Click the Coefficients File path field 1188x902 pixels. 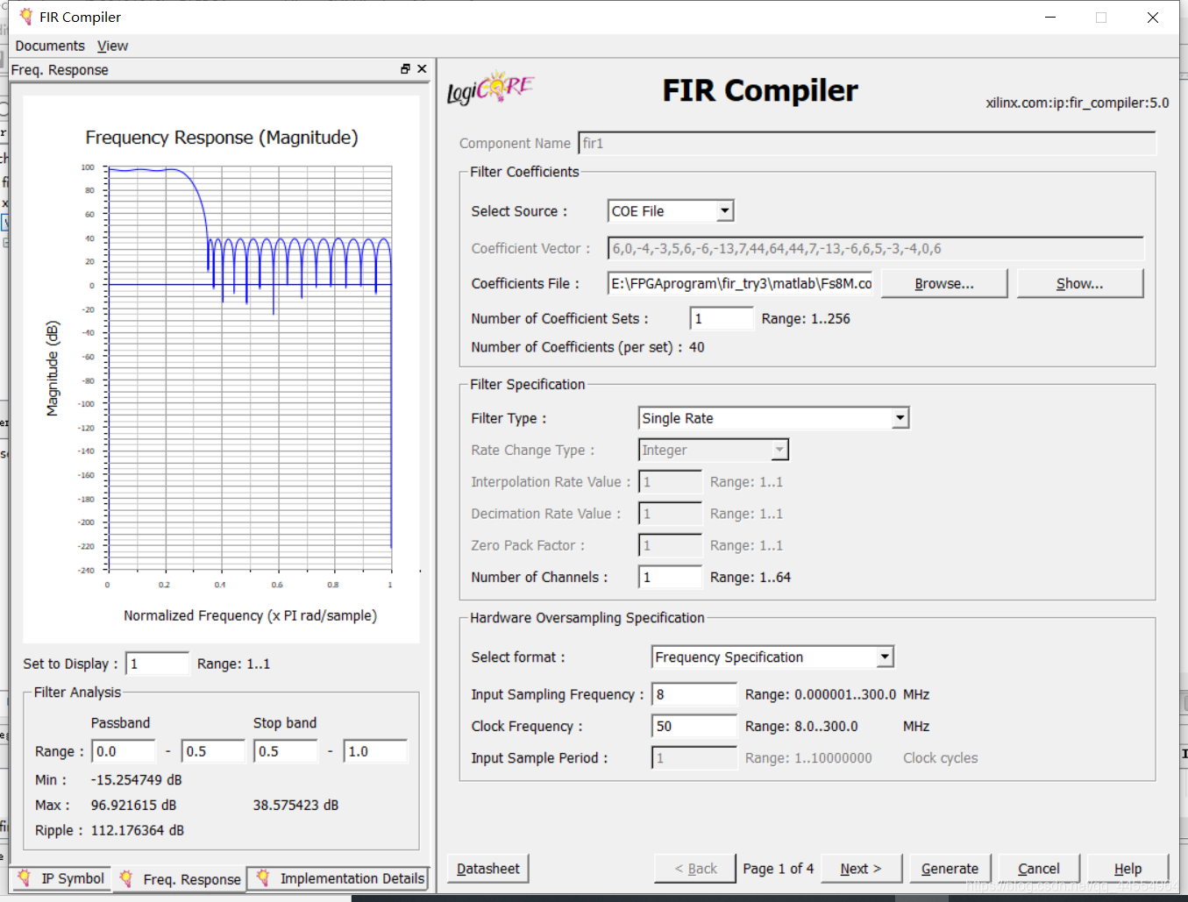[x=741, y=283]
